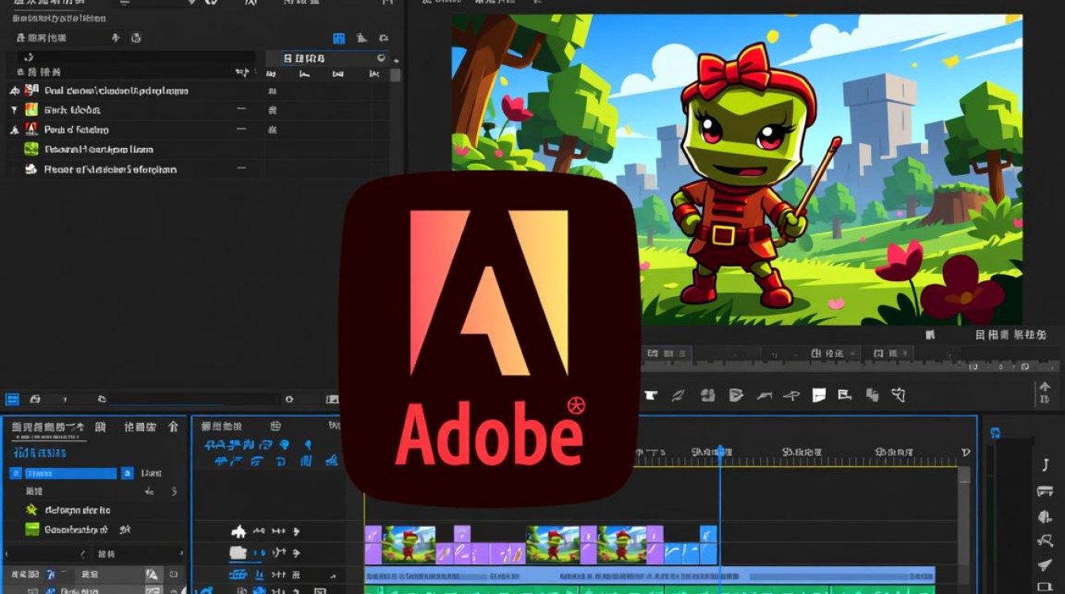Switch to the first underlined tab in lower-left panel
Viewport: 1065px width, 594px height.
click(47, 427)
